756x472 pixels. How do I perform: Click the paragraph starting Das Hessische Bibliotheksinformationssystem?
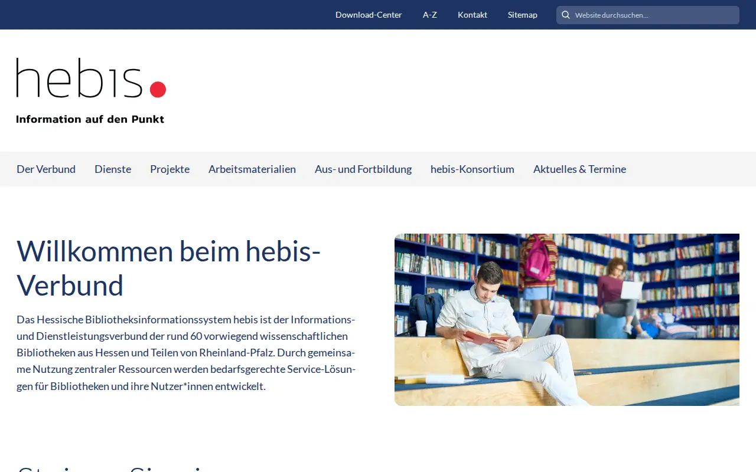(x=186, y=353)
